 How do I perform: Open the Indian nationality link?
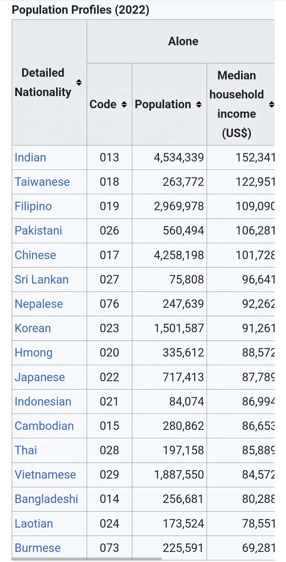click(30, 158)
